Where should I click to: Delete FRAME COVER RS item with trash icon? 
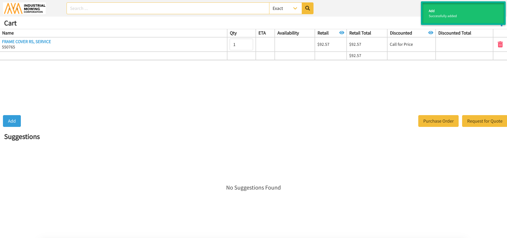pos(500,44)
